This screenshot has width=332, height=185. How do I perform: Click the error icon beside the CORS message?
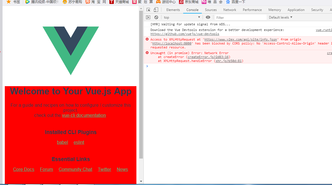(x=147, y=39)
